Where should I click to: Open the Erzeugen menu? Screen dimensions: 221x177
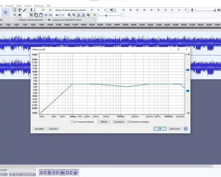click(x=10, y=6)
